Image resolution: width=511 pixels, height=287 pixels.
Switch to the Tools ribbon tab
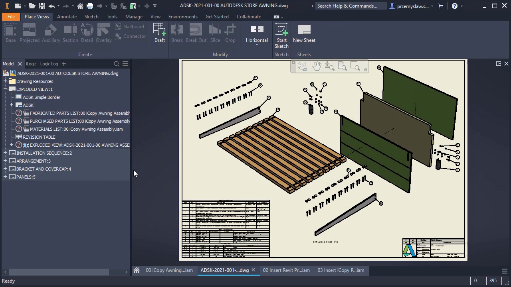click(112, 17)
